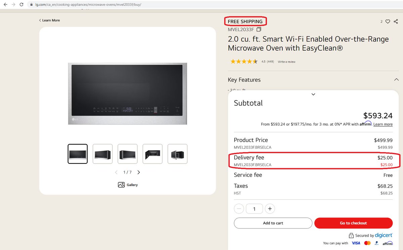Click the main microwave product image

click(x=128, y=93)
